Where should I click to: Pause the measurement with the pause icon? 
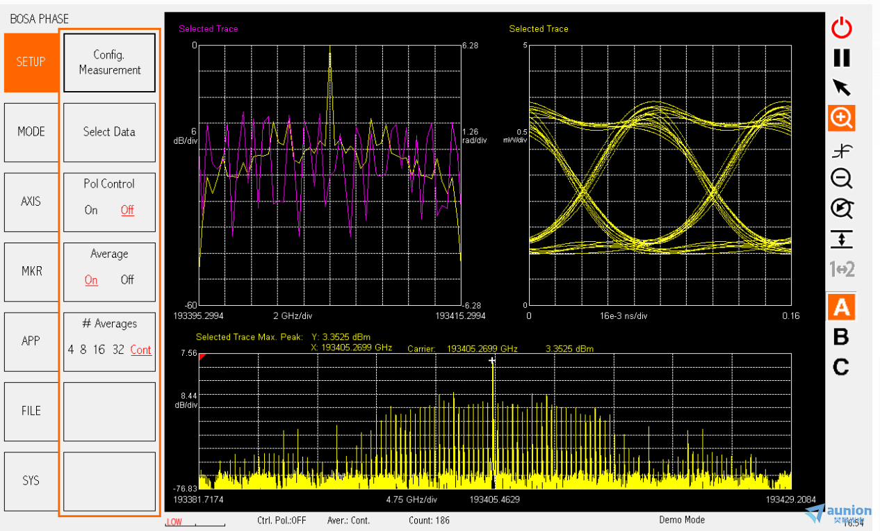[842, 58]
